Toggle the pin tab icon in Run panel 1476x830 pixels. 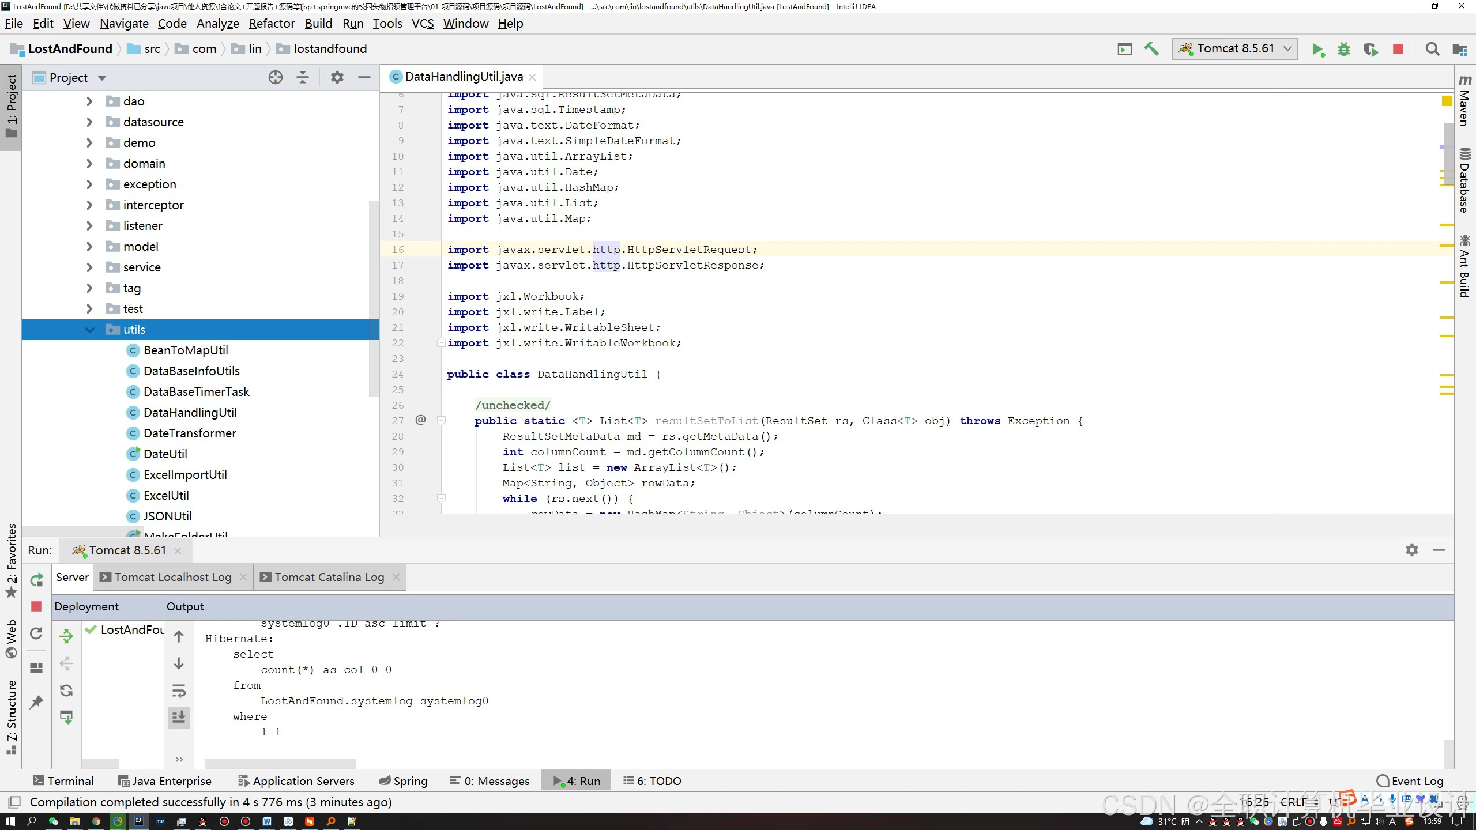tap(36, 702)
